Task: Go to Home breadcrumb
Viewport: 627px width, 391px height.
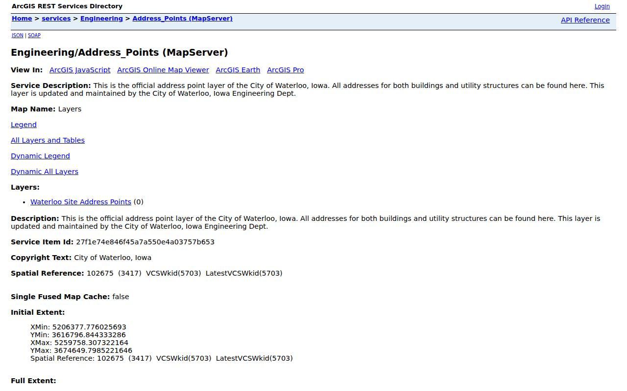Action: tap(22, 19)
